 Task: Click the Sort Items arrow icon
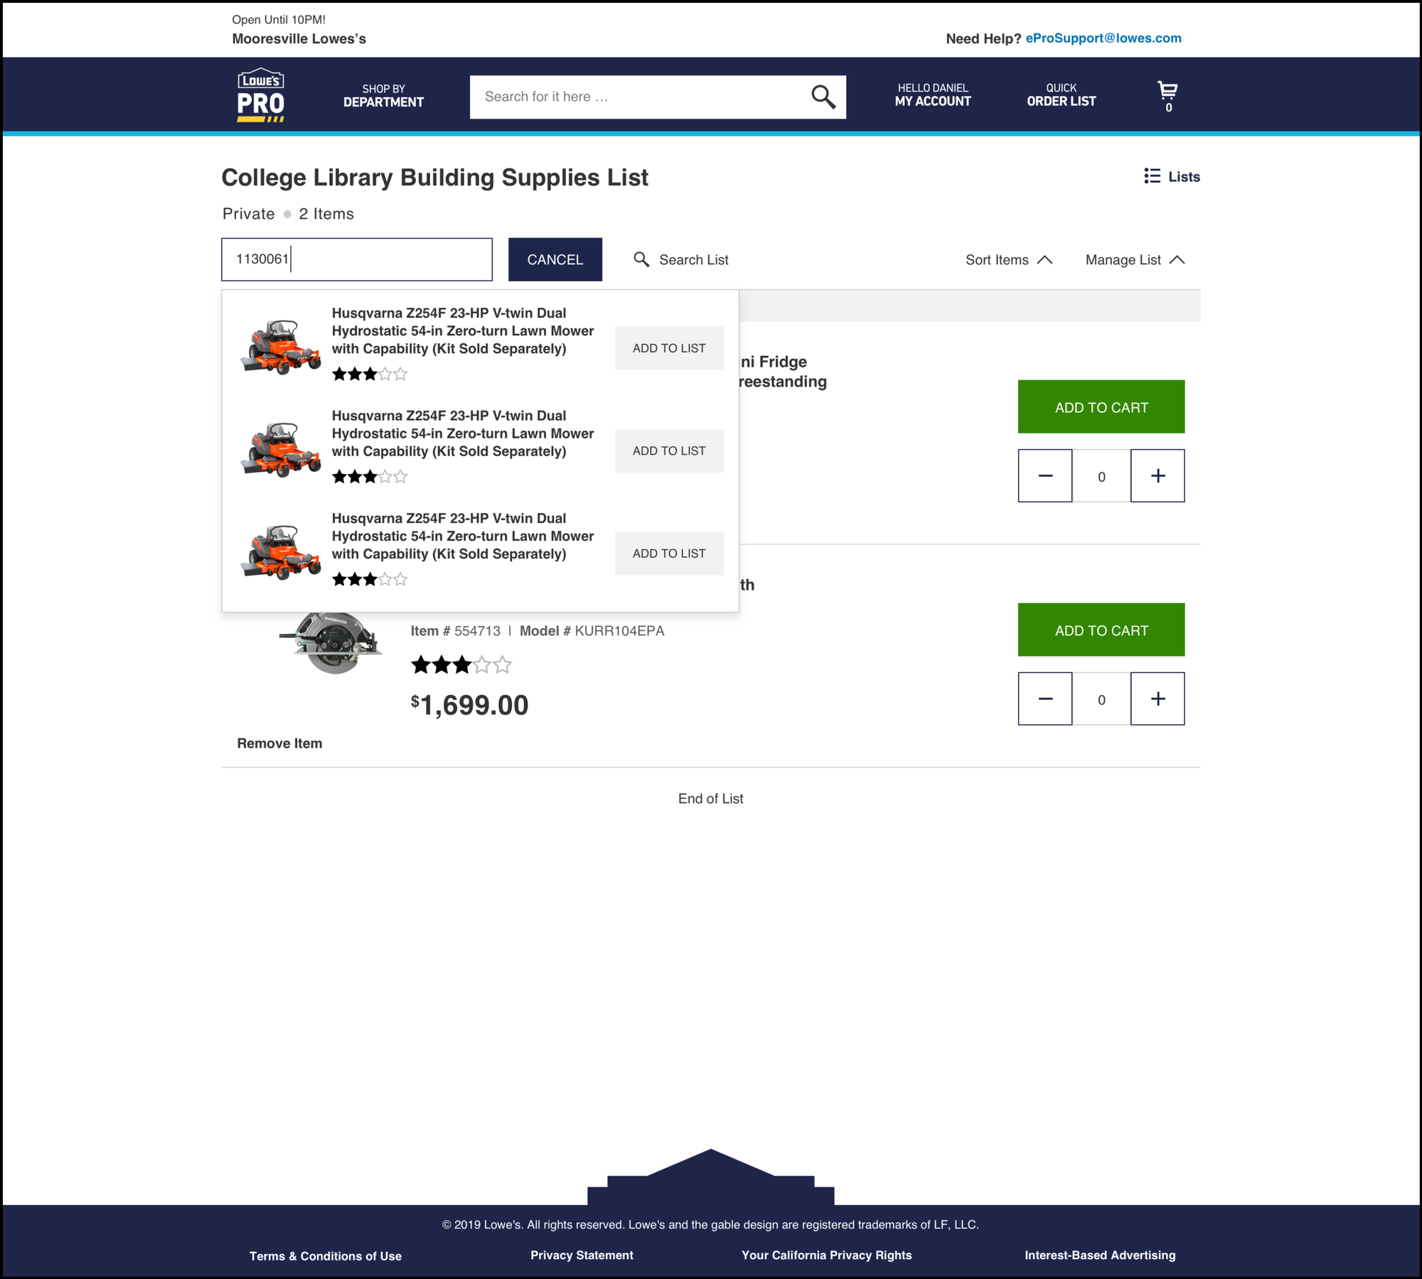(x=1048, y=259)
